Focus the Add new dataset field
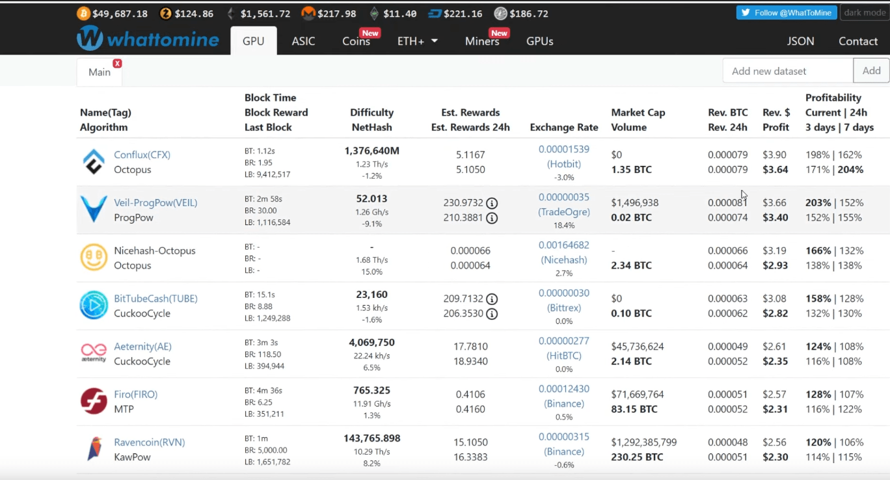This screenshot has height=480, width=890. 788,71
